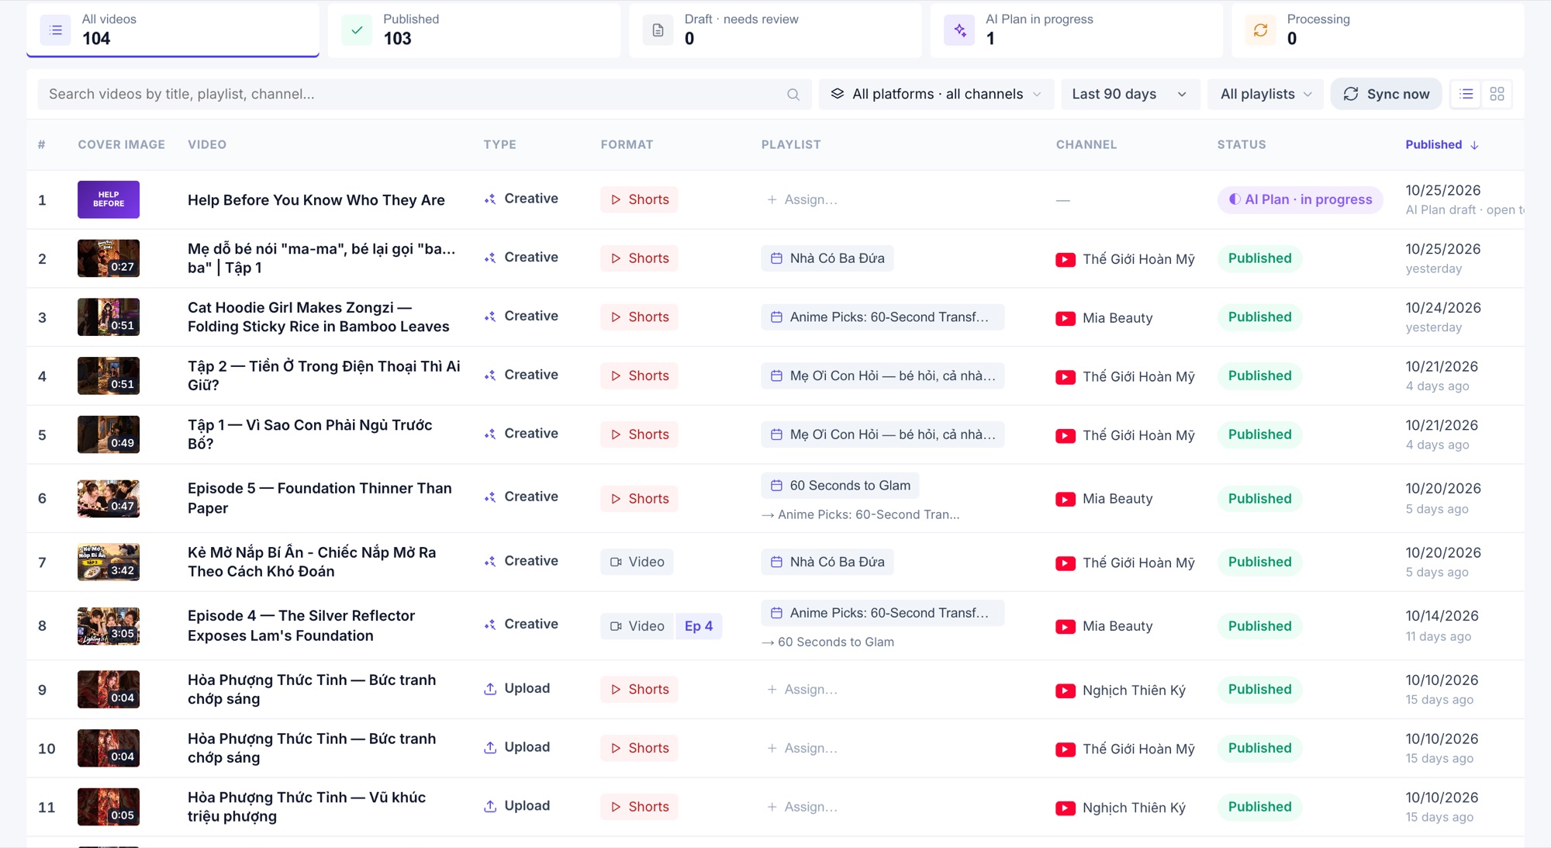Switch to list view layout
1551x848 pixels.
coord(1466,94)
